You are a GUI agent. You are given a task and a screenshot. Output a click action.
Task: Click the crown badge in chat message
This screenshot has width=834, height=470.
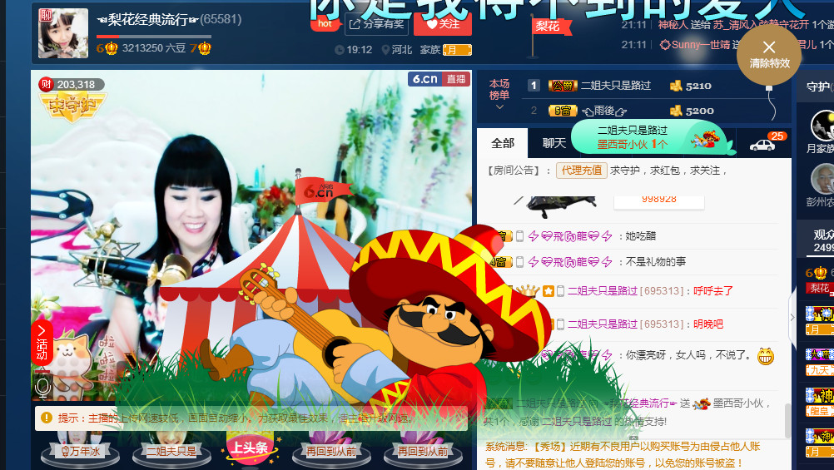[x=527, y=290]
